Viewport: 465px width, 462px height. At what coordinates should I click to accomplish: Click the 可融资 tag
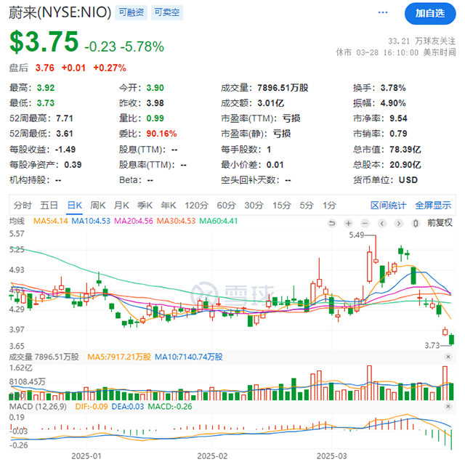pyautogui.click(x=131, y=12)
